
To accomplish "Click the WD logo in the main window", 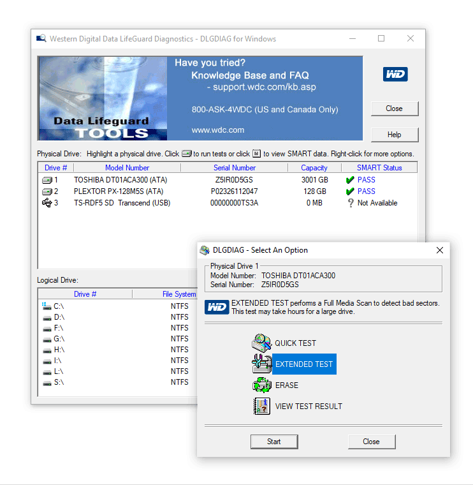I will [395, 74].
